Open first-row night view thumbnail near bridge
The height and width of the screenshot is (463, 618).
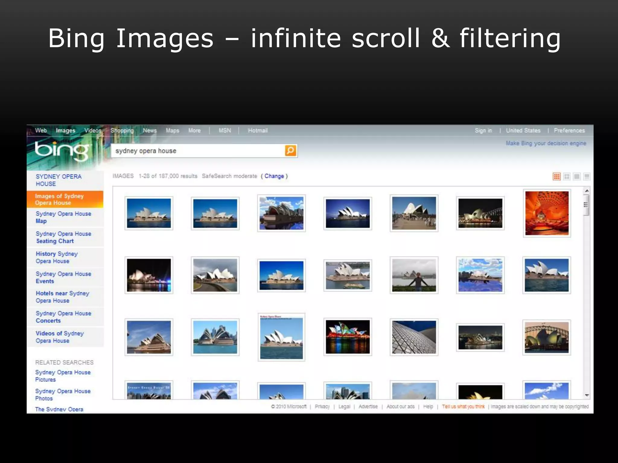(480, 213)
